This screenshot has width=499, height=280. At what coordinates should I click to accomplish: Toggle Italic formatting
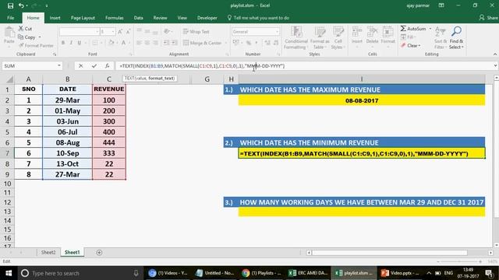tap(71, 43)
